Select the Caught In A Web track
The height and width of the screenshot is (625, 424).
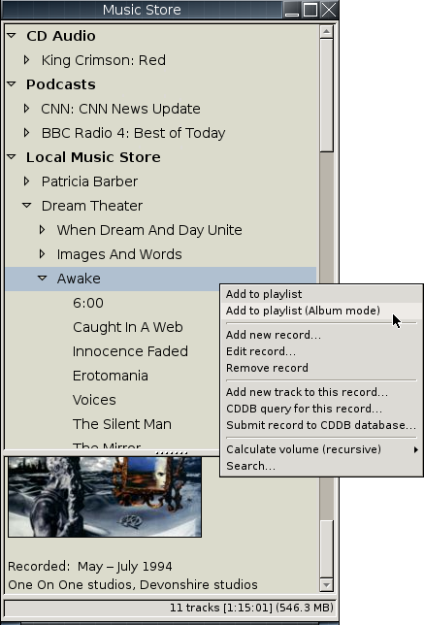[x=127, y=327]
